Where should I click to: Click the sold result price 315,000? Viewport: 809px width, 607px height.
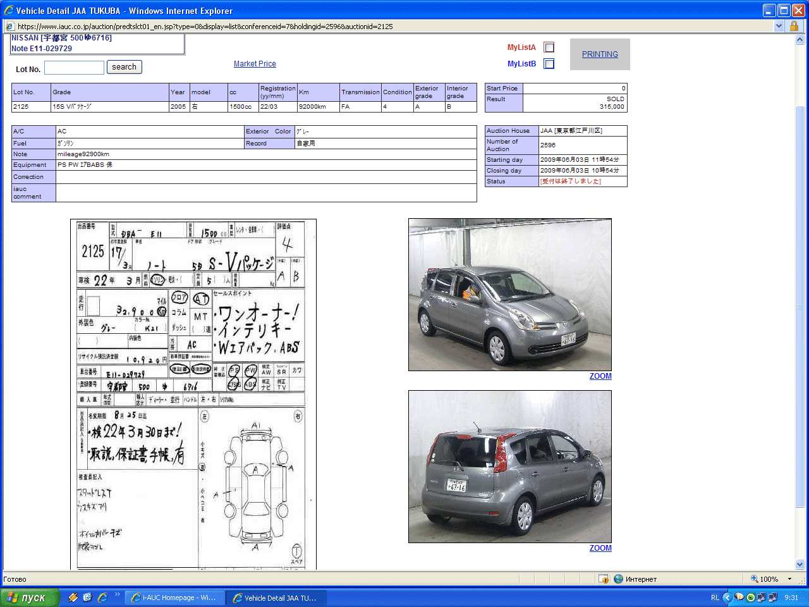[x=612, y=107]
